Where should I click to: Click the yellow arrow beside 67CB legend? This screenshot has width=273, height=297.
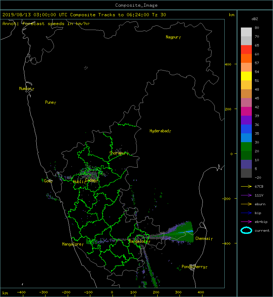pos(246,187)
